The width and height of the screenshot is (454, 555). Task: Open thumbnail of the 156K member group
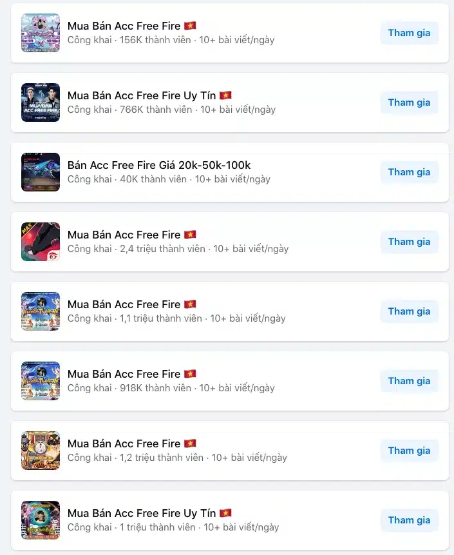point(41,33)
